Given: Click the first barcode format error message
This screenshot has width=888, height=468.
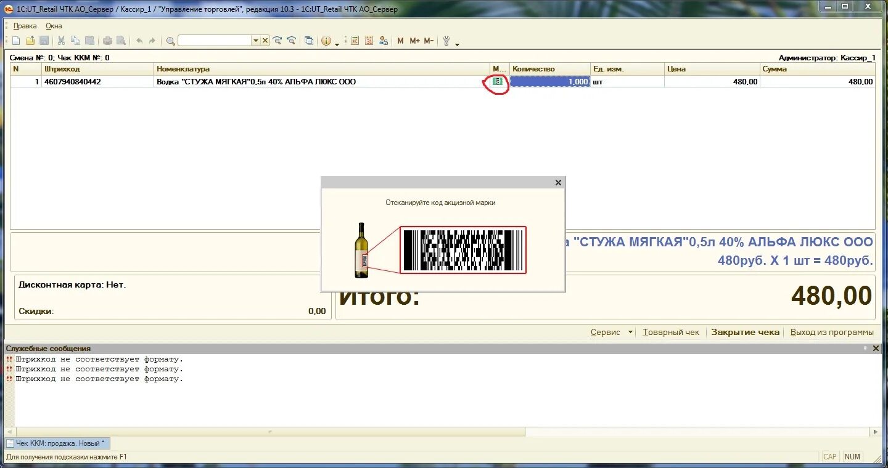Looking at the screenshot, I should click(x=99, y=359).
